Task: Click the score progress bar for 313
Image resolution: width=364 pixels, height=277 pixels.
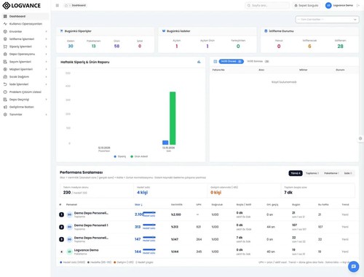Action: click(x=149, y=225)
